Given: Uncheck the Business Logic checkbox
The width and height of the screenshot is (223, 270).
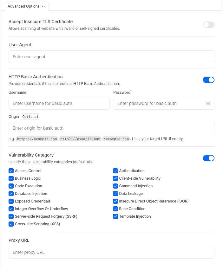Looking at the screenshot, I should (x=11, y=178).
